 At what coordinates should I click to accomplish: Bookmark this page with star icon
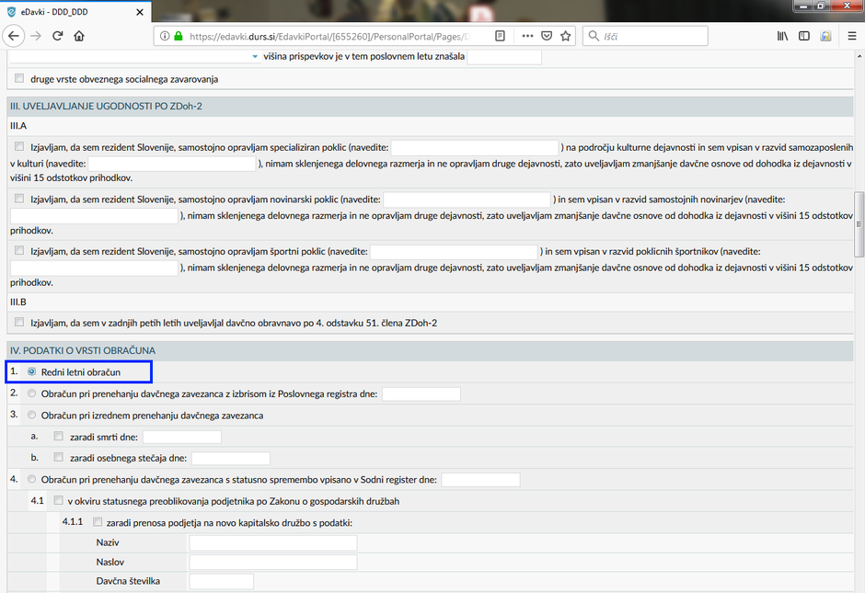(566, 36)
